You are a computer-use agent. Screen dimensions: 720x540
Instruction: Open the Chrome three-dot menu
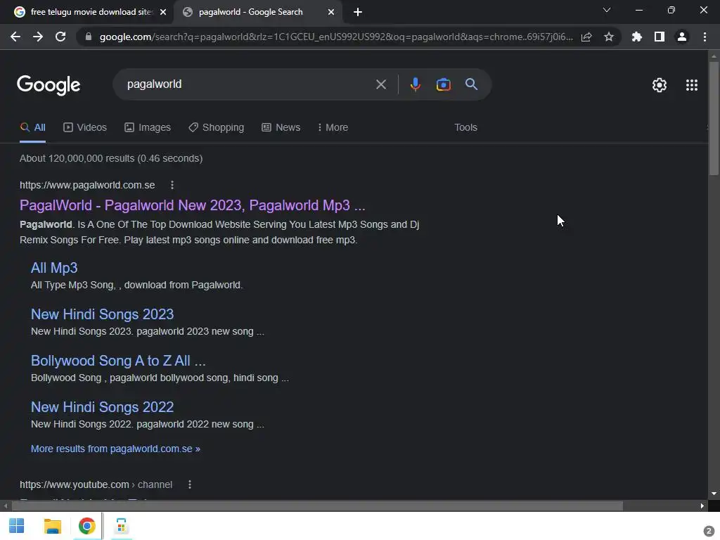coord(705,37)
